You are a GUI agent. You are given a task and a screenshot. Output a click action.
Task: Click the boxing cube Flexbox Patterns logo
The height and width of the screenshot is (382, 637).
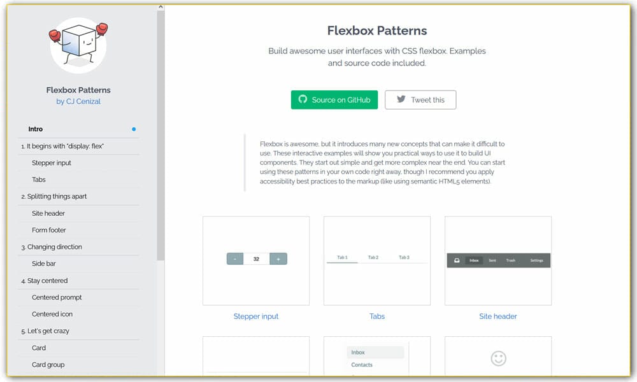point(78,43)
